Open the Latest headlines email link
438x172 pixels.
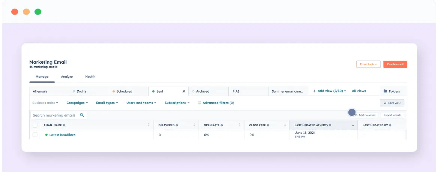pyautogui.click(x=62, y=135)
